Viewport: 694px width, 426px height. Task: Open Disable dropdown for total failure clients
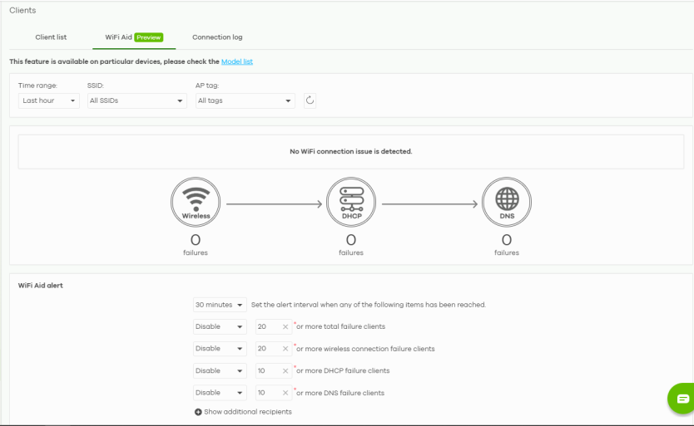coord(220,326)
